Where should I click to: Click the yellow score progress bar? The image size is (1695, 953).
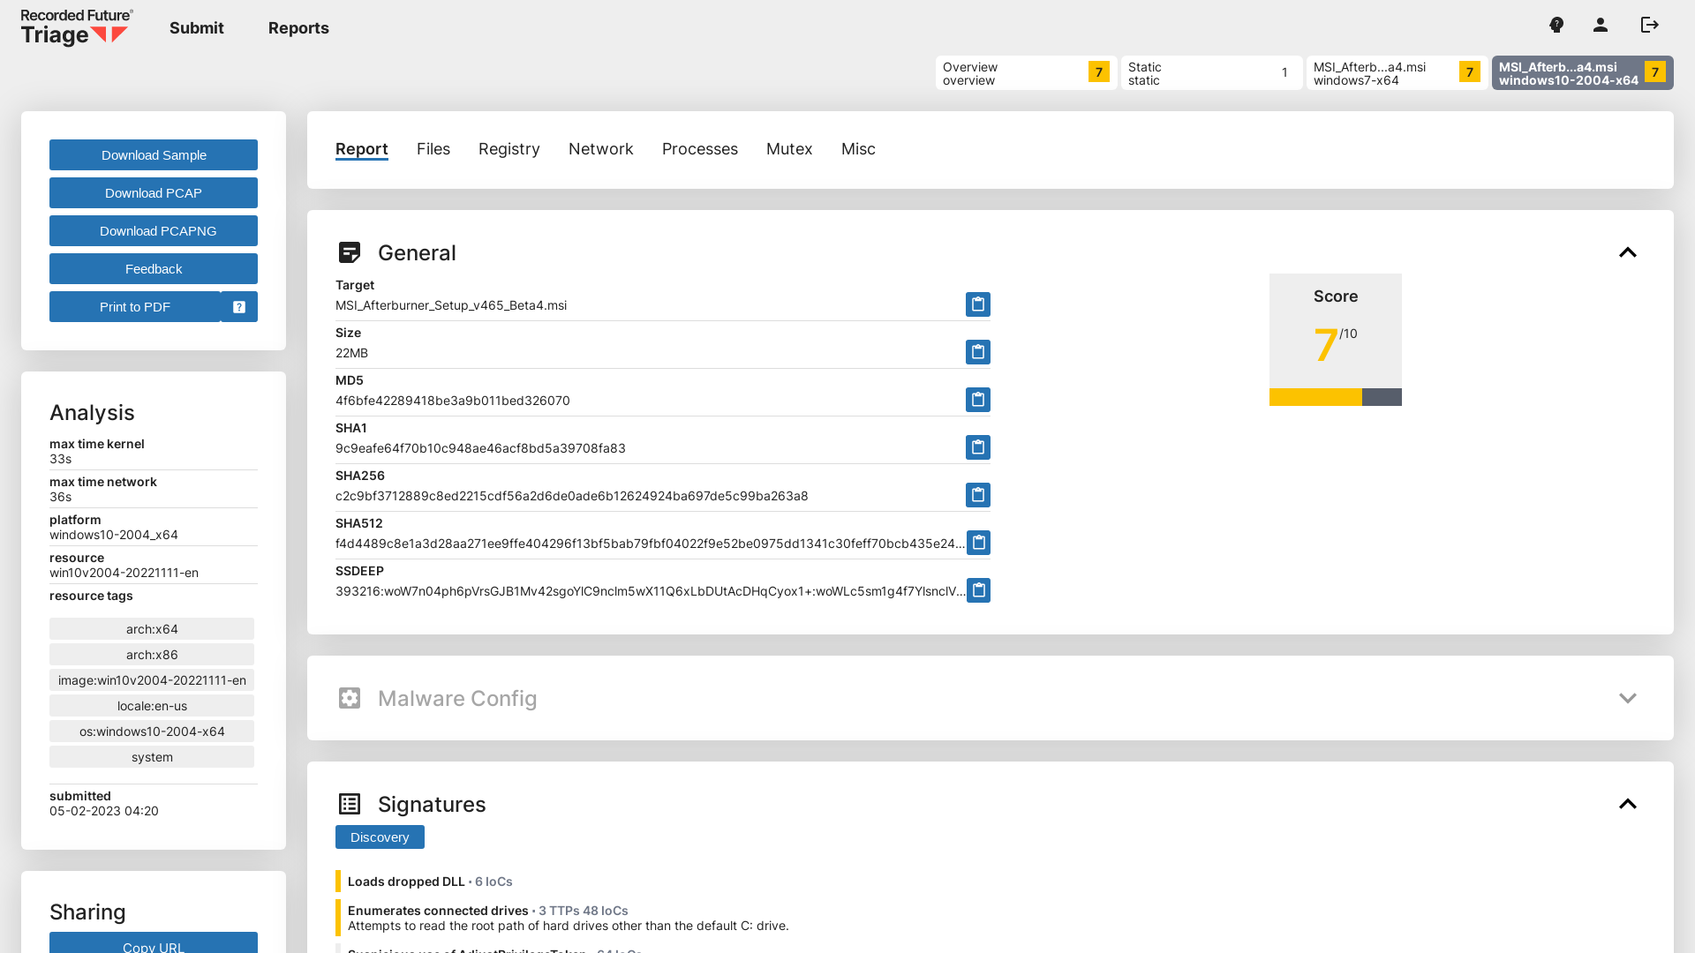(x=1315, y=397)
